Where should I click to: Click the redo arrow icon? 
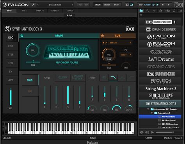(86, 5)
